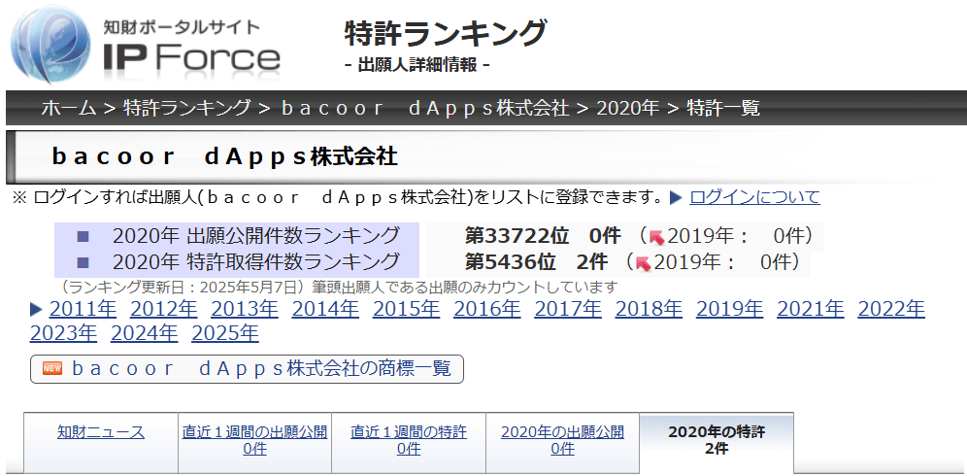View the 2012年 ranking

point(163,309)
